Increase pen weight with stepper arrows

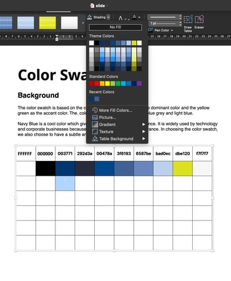180,22
